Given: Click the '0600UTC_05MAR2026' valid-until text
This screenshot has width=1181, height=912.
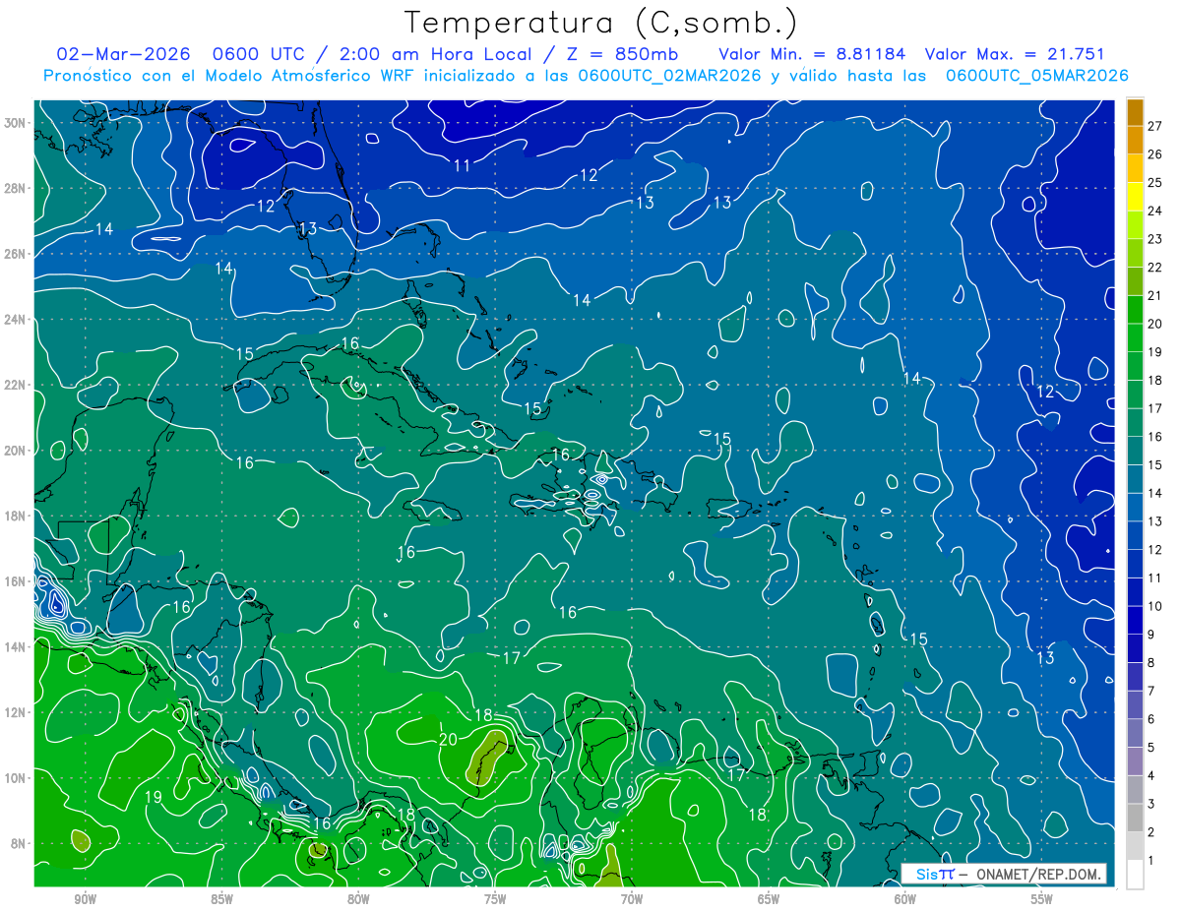Looking at the screenshot, I should (x=1036, y=76).
